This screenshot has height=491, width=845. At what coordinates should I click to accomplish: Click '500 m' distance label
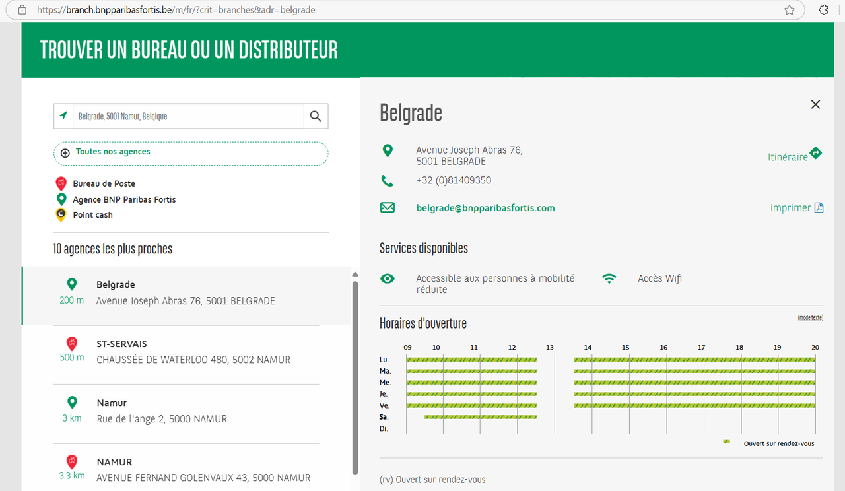(72, 358)
